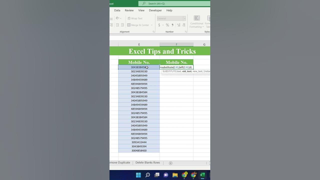Click the Increase Decimal icon
Screen dimensions: 320x180
pyautogui.click(x=178, y=25)
